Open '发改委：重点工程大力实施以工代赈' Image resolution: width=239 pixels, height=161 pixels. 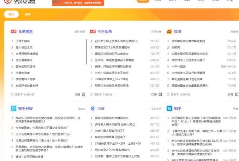pyautogui.click(x=117, y=156)
